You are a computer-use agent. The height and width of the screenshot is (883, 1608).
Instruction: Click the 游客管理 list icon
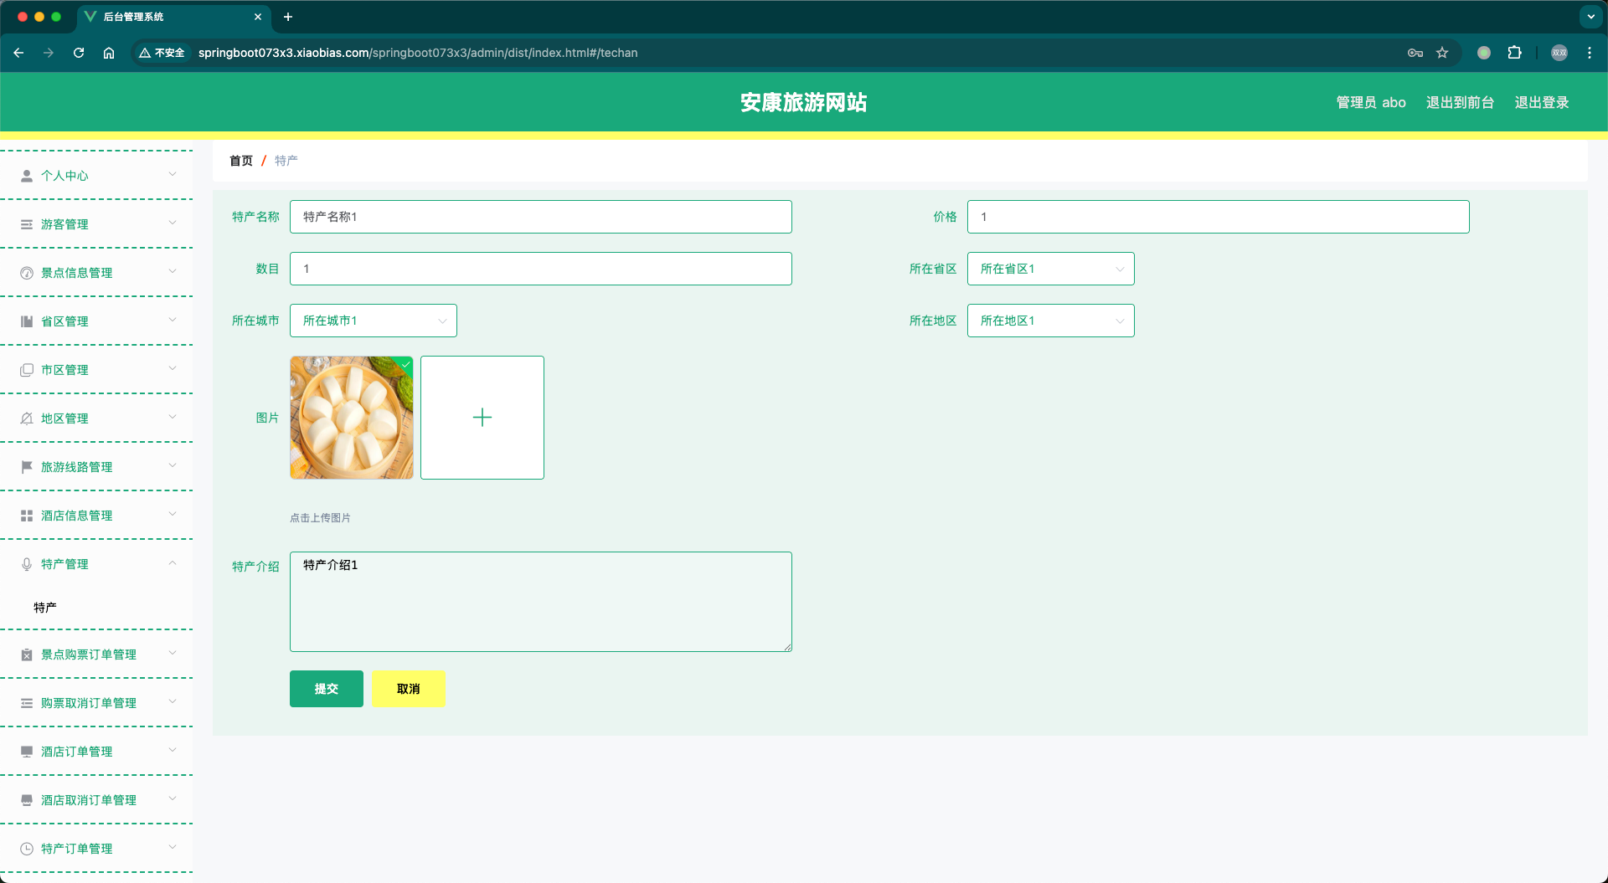27,224
